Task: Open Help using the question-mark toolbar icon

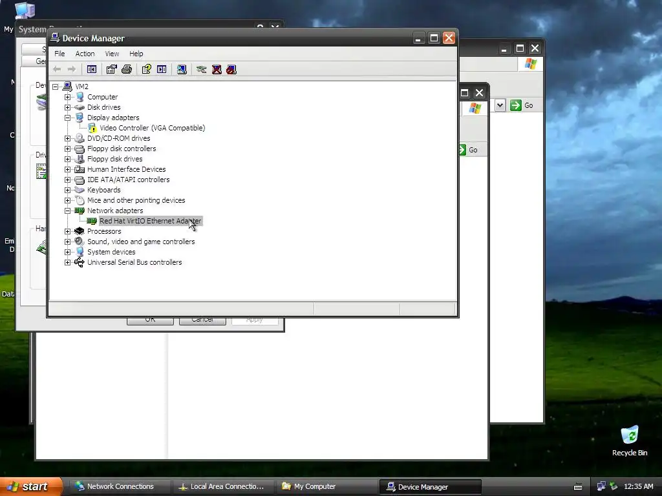Action: pos(147,69)
